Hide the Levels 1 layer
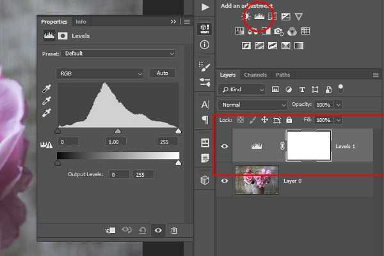 tap(225, 146)
